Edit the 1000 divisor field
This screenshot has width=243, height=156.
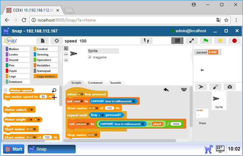[x=176, y=124]
